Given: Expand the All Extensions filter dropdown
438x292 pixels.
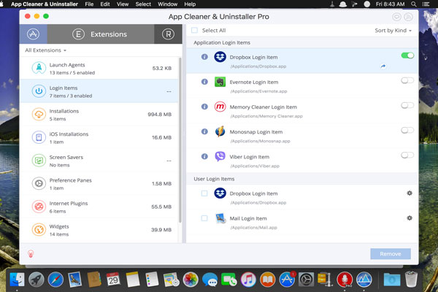Looking at the screenshot, I should click(x=46, y=50).
